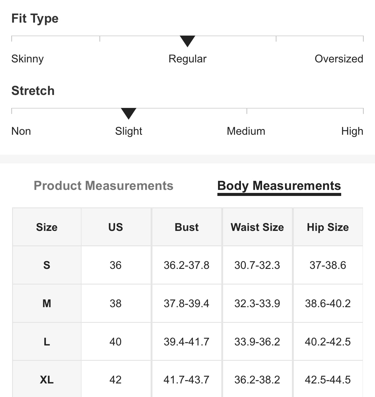Image resolution: width=375 pixels, height=397 pixels.
Task: Select the M size row header
Action: coord(47,303)
